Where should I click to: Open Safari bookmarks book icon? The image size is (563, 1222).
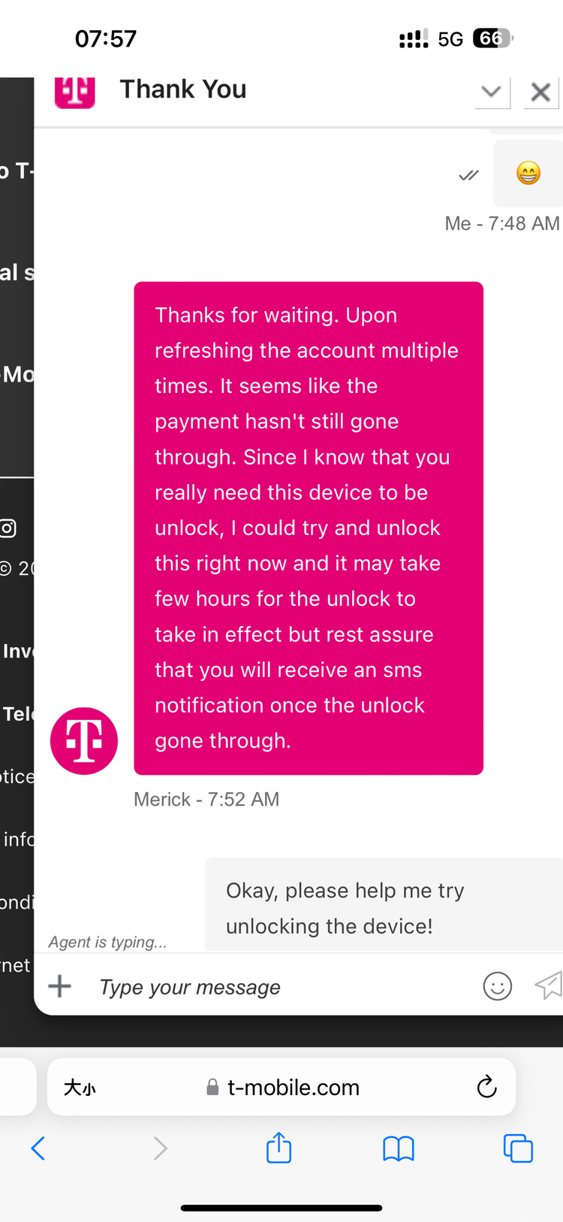tap(399, 1148)
